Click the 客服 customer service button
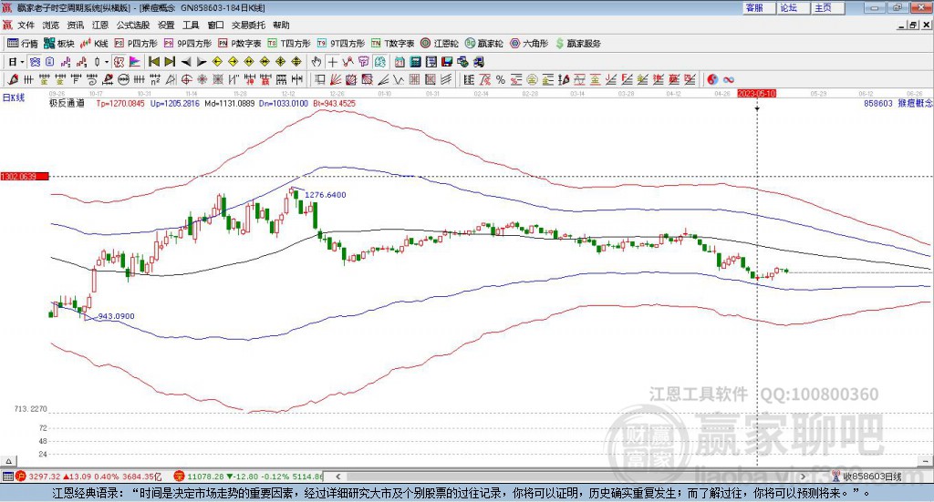This screenshot has width=934, height=502. [759, 7]
